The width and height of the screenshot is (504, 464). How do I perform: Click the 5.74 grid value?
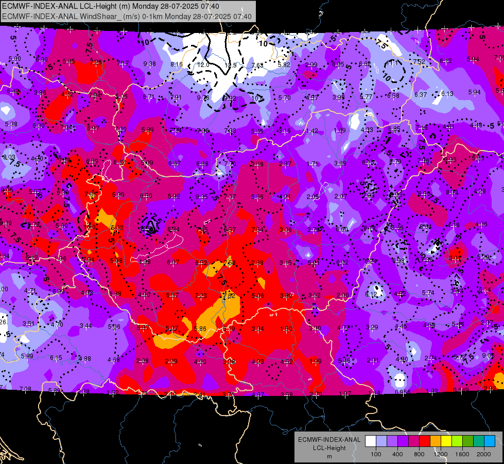click(428, 292)
